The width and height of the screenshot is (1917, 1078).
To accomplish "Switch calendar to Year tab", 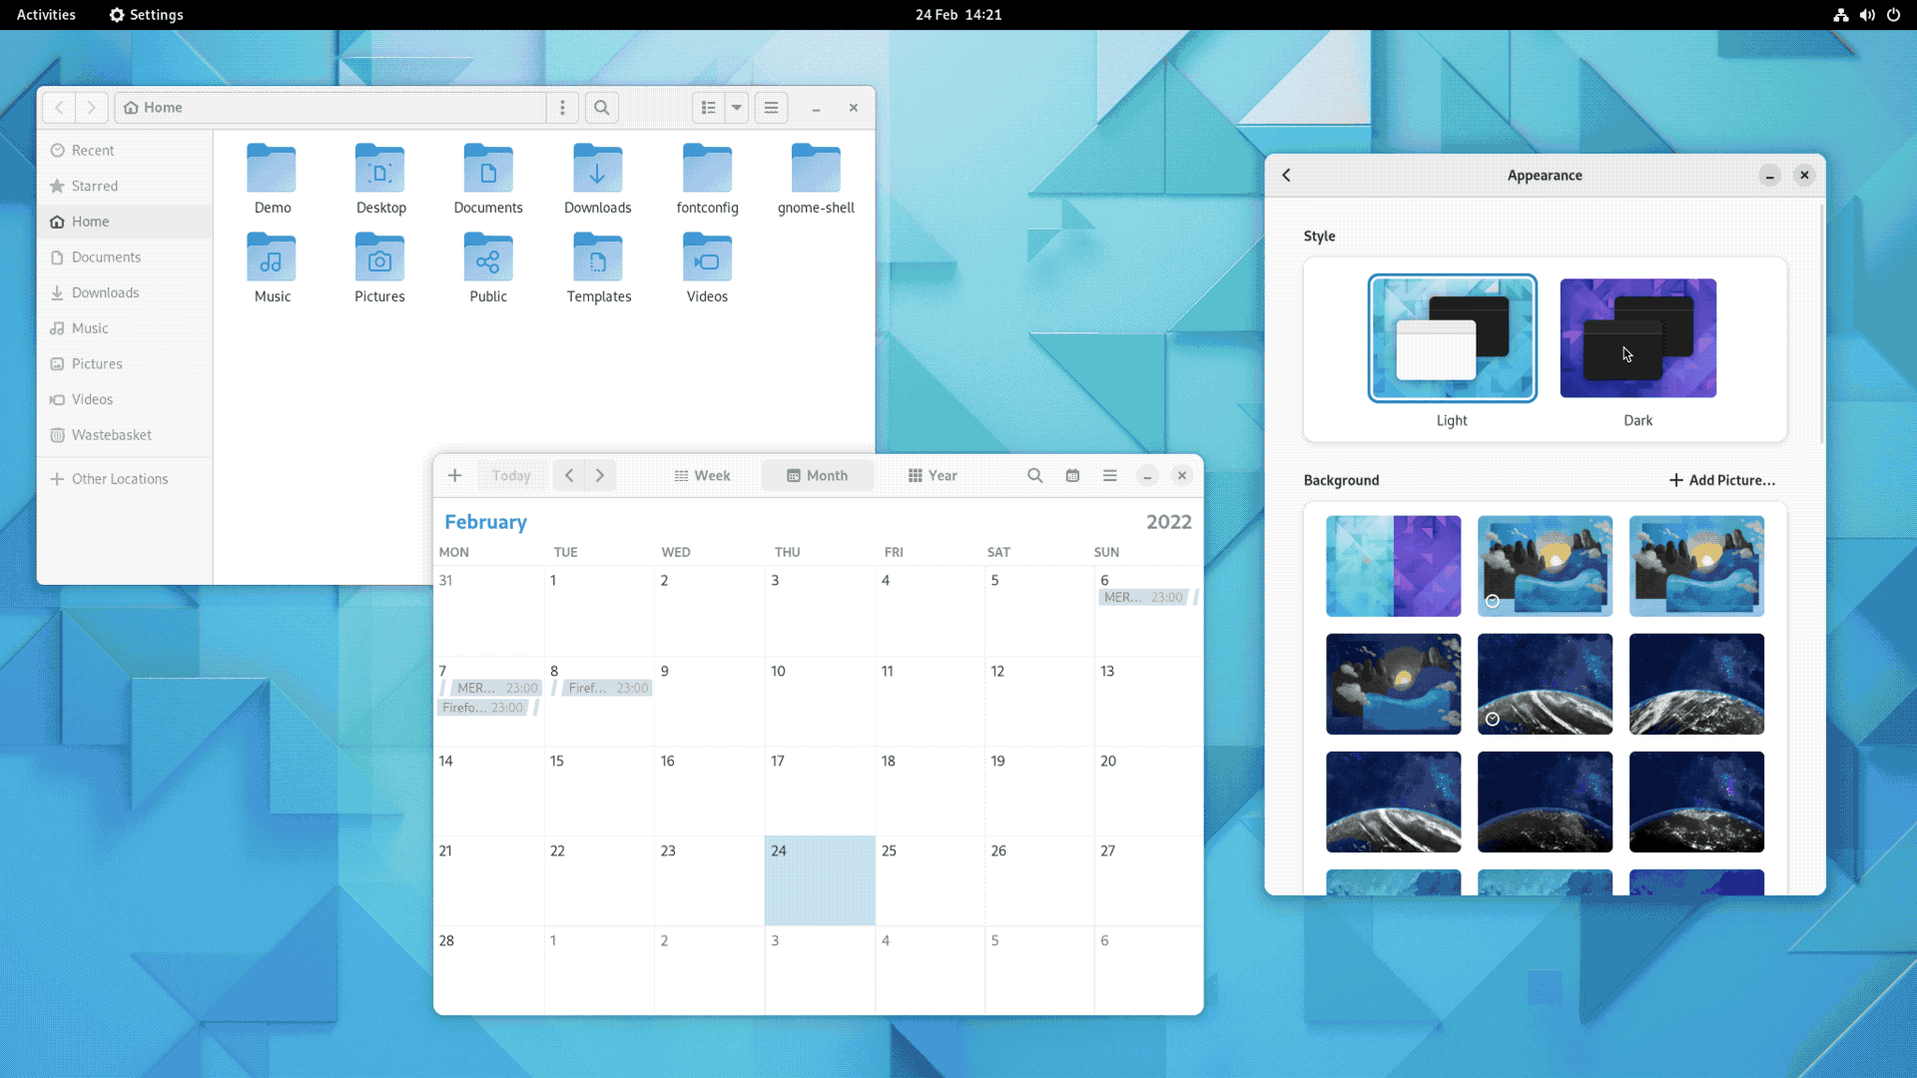I will 932,476.
